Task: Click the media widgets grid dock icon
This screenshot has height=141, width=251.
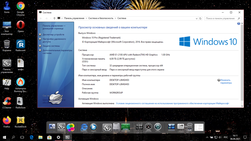Action: [x=139, y=127]
